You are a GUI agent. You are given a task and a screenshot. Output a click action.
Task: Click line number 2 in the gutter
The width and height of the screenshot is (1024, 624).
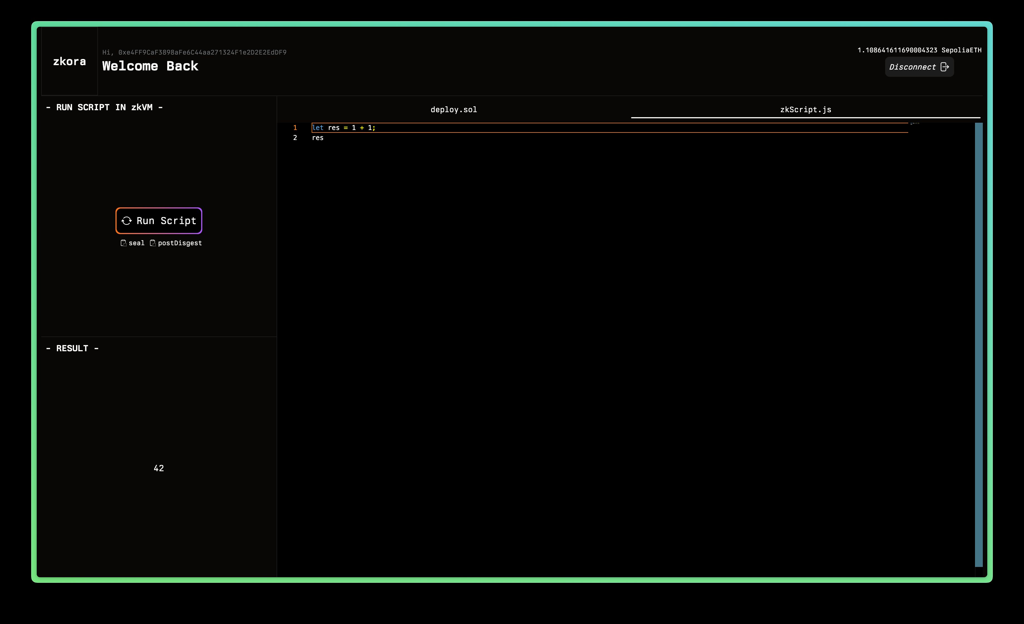(295, 137)
